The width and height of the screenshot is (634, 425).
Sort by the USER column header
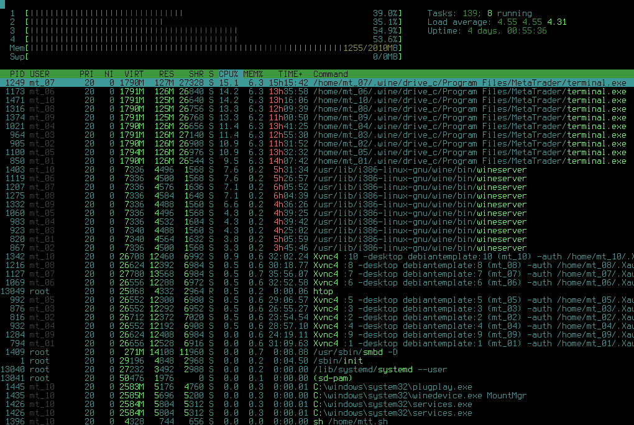(40, 74)
